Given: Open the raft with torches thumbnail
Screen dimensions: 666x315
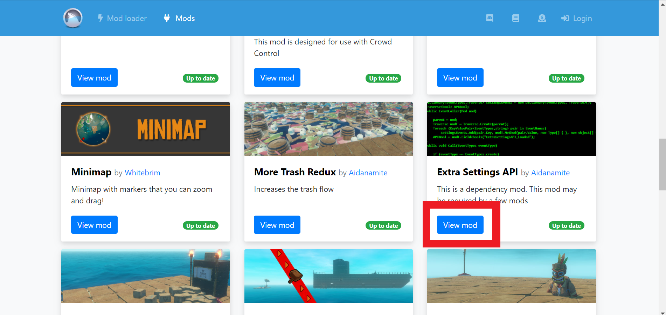Looking at the screenshot, I should [146, 276].
